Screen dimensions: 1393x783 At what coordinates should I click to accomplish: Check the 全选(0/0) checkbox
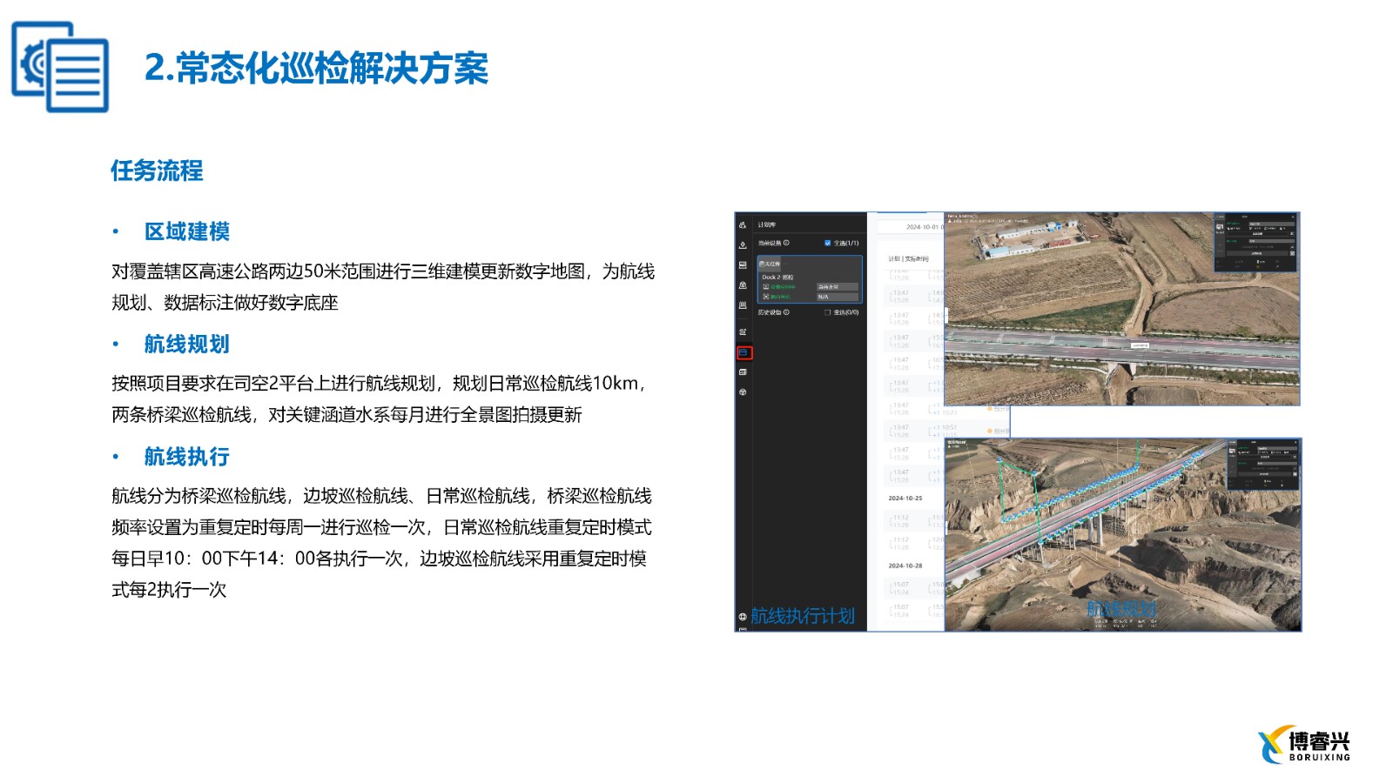(x=827, y=312)
